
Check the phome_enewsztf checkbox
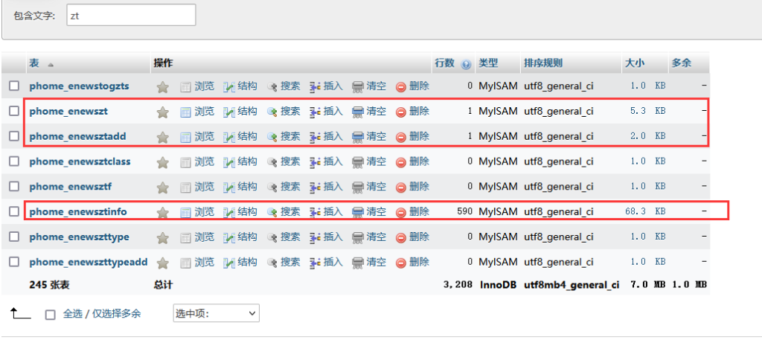[14, 186]
